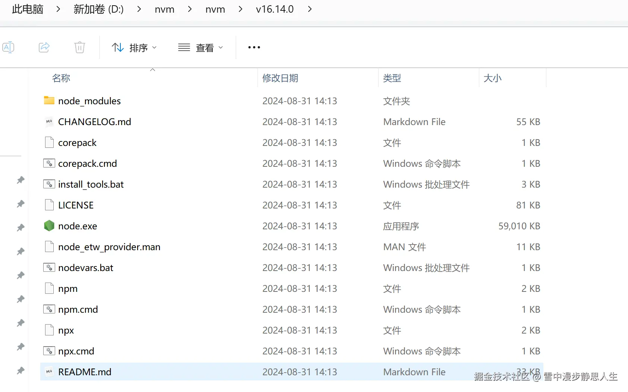628x392 pixels.
Task: Click the npx.cmd script icon
Action: pos(49,351)
